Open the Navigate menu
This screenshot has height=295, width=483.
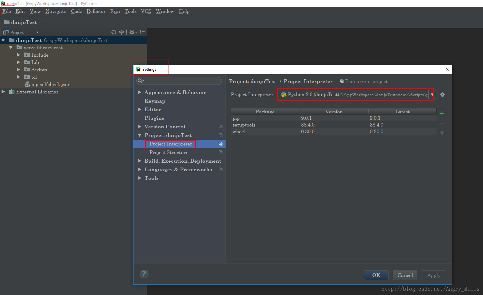(56, 11)
